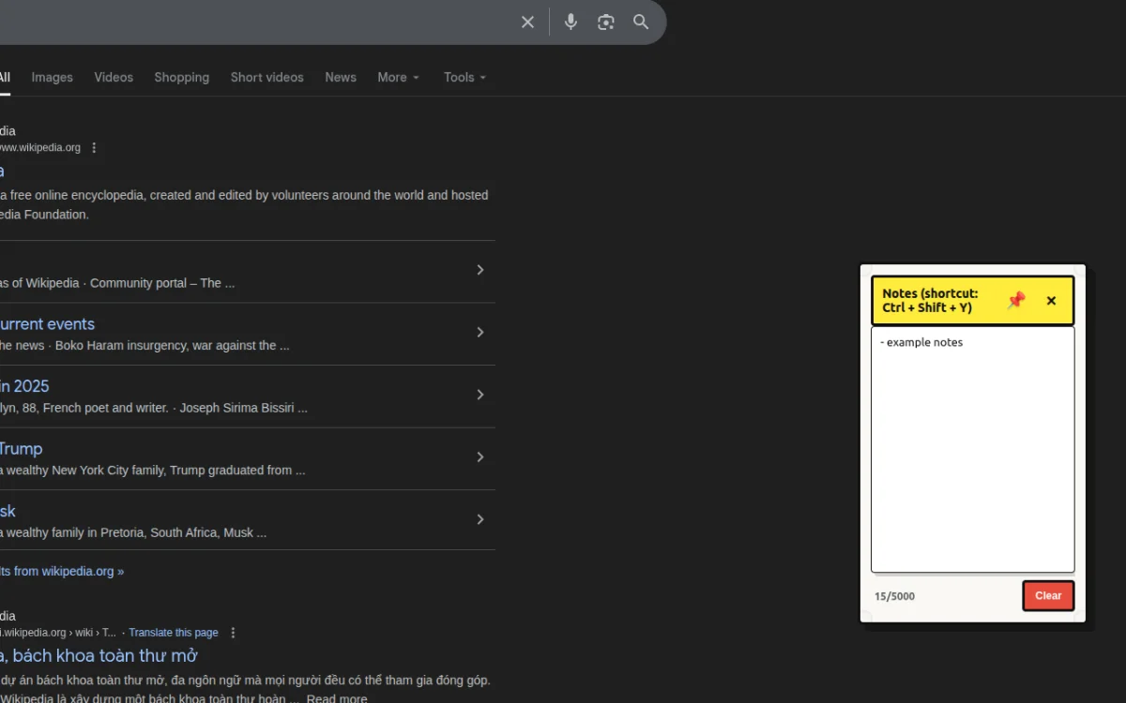This screenshot has width=1126, height=703.
Task: Open the Tools dropdown
Action: (x=464, y=77)
